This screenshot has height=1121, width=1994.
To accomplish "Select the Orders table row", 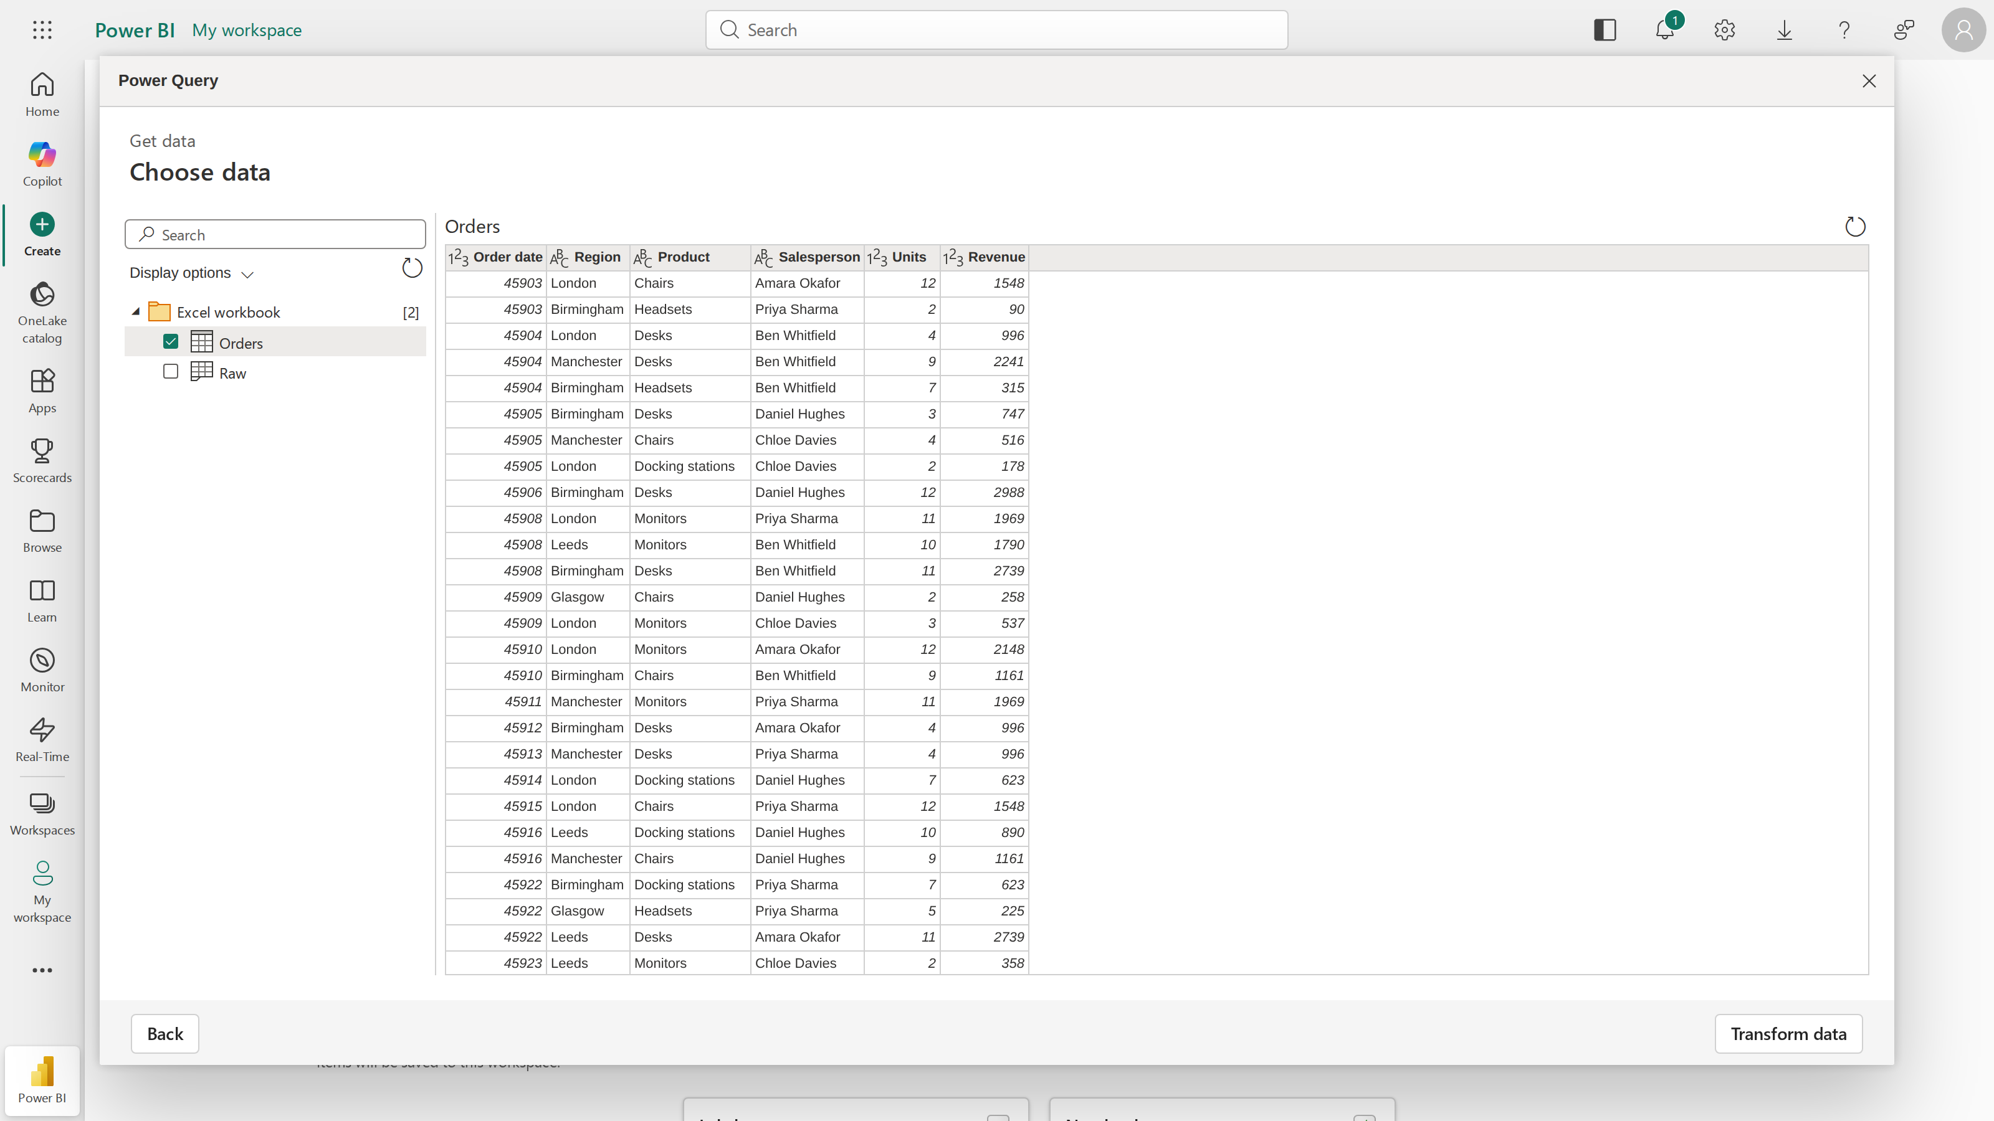I will pos(275,342).
